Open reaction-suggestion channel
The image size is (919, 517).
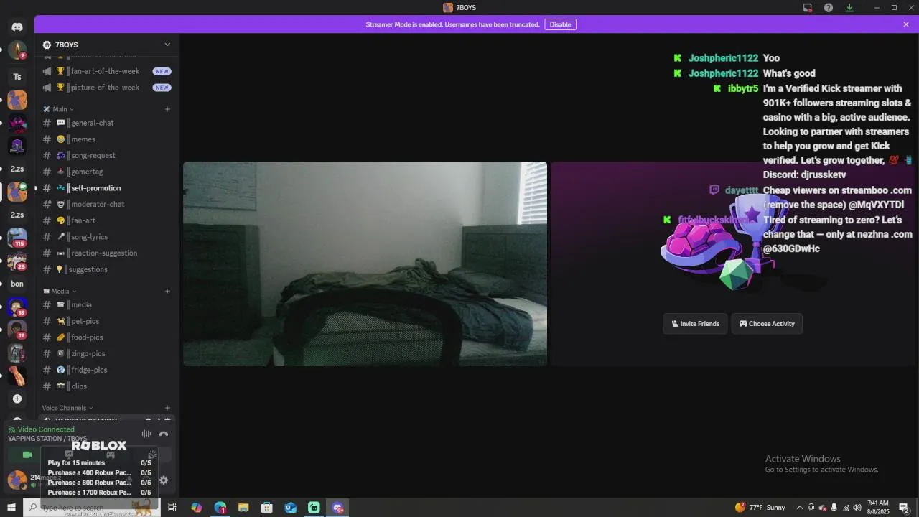click(x=106, y=253)
